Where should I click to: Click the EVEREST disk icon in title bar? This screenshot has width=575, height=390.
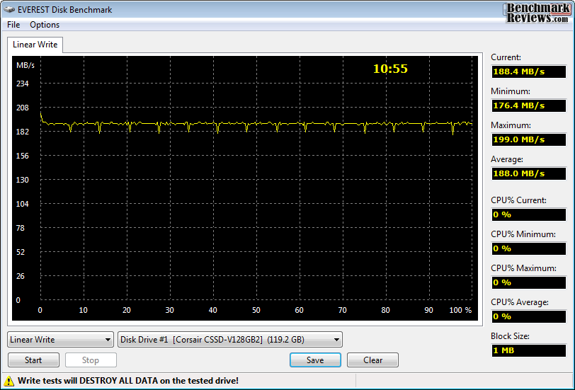point(9,9)
